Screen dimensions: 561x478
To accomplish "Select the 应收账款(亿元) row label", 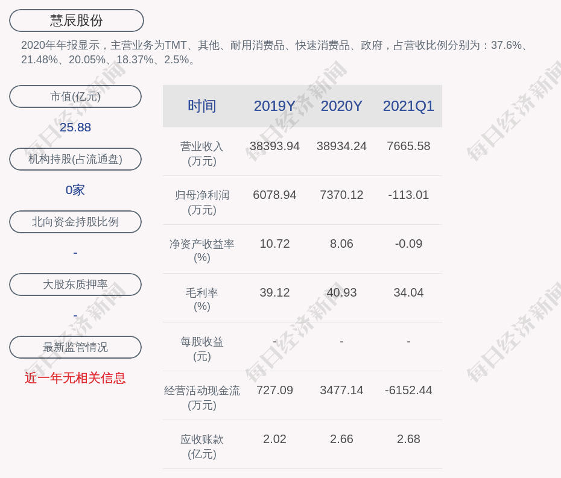I will coord(202,446).
